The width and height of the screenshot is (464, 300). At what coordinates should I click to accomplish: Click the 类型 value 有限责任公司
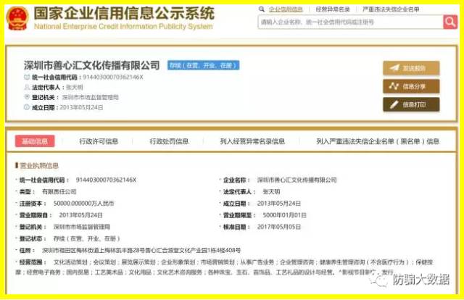coord(59,192)
